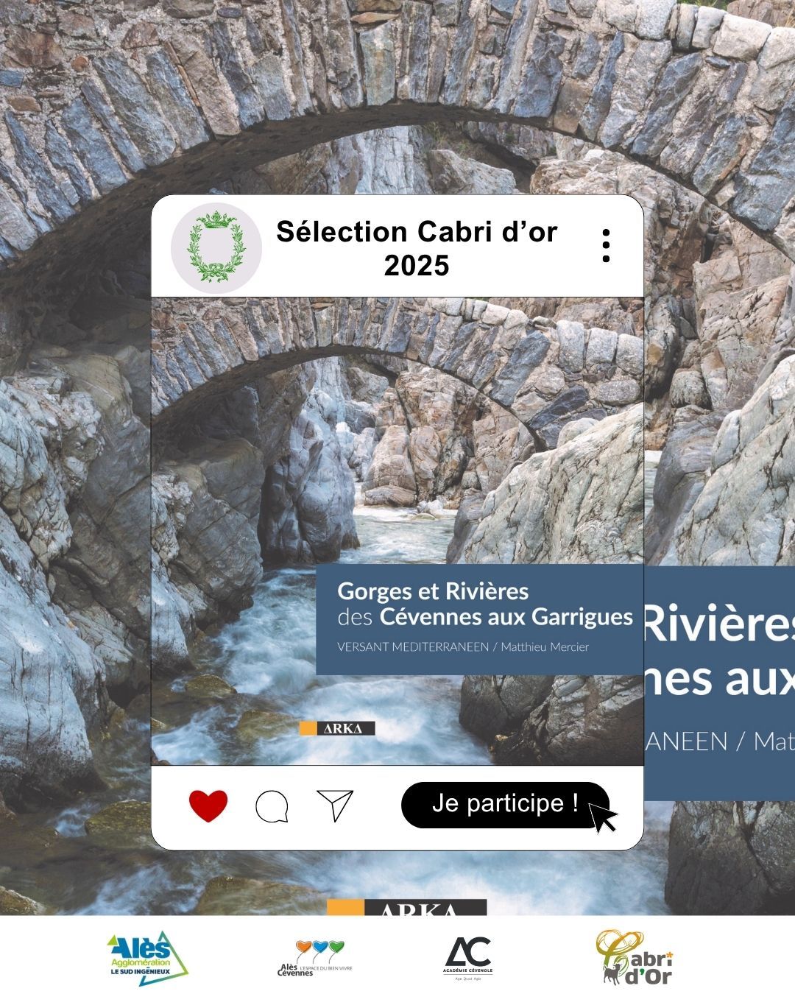Click the red heart like icon

pos(208,806)
